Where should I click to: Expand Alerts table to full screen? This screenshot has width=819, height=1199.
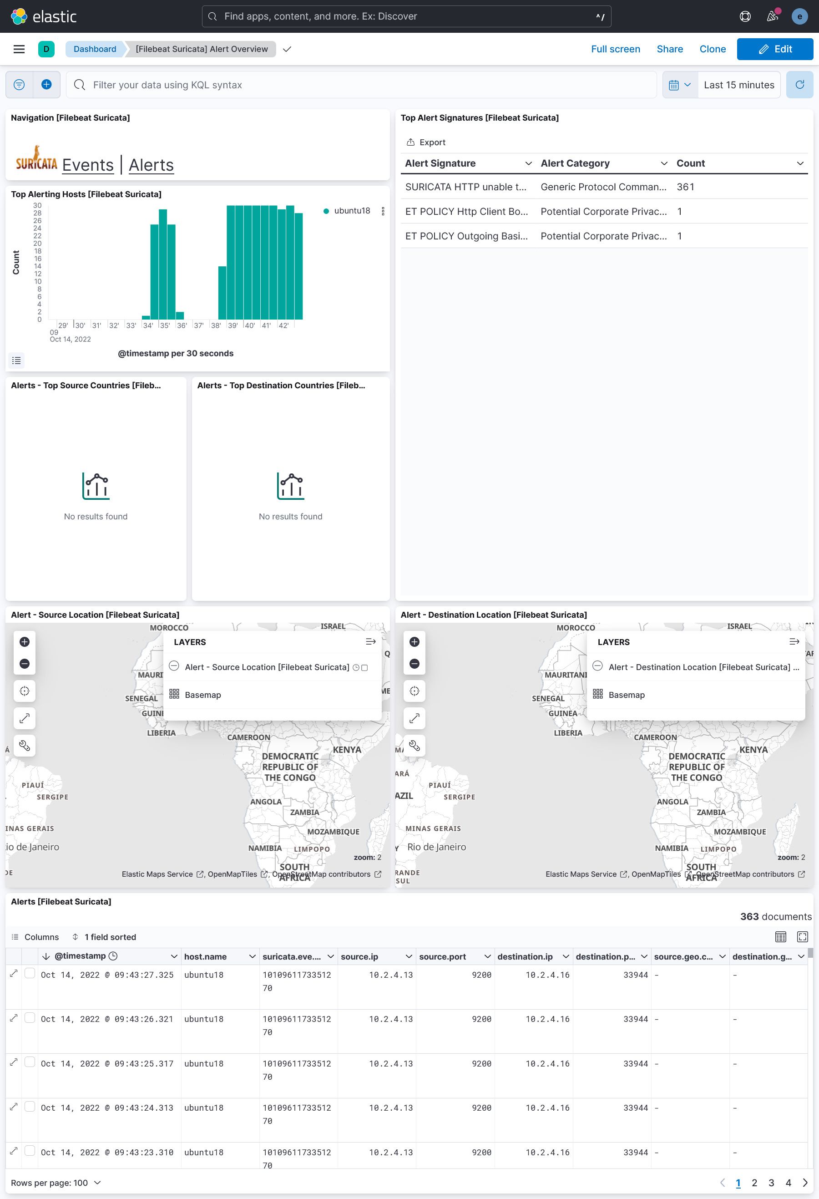click(803, 937)
